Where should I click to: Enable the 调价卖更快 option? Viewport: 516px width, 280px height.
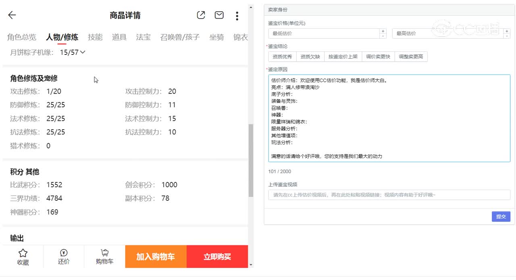click(378, 56)
